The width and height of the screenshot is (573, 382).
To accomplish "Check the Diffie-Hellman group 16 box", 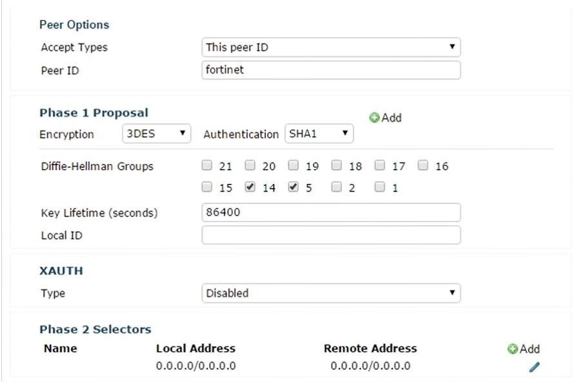I will point(423,165).
